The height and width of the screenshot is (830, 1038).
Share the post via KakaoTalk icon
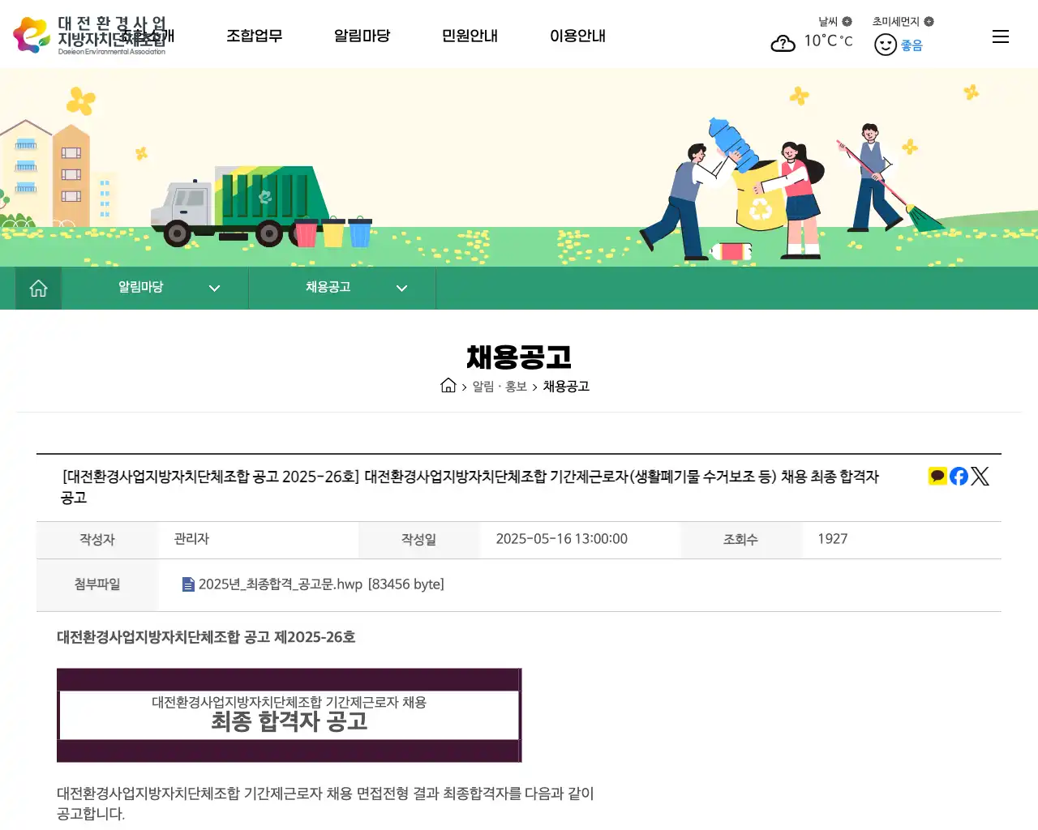click(937, 476)
